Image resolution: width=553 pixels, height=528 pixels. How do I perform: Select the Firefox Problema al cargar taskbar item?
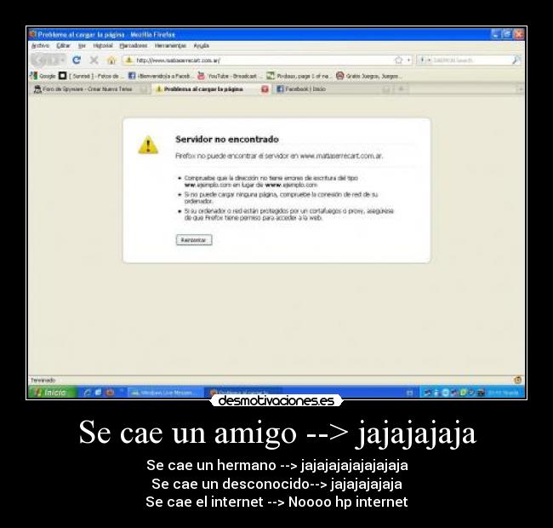(x=243, y=393)
